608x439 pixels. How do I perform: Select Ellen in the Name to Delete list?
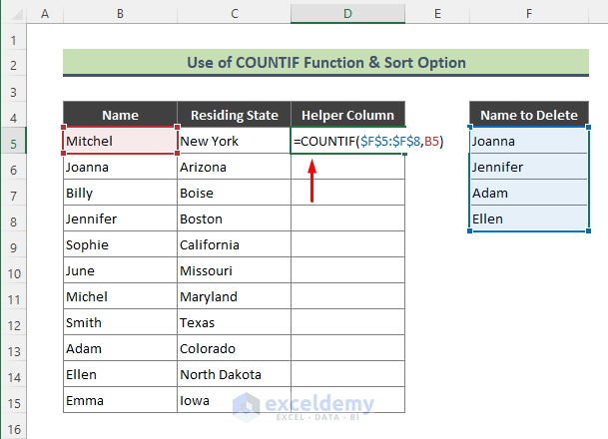(x=529, y=219)
